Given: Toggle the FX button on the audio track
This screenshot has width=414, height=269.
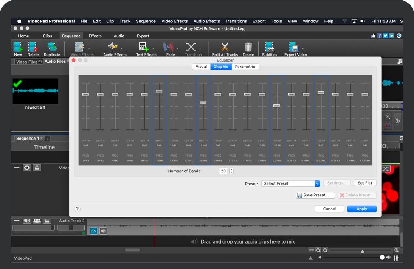Looking at the screenshot, I should [x=93, y=230].
